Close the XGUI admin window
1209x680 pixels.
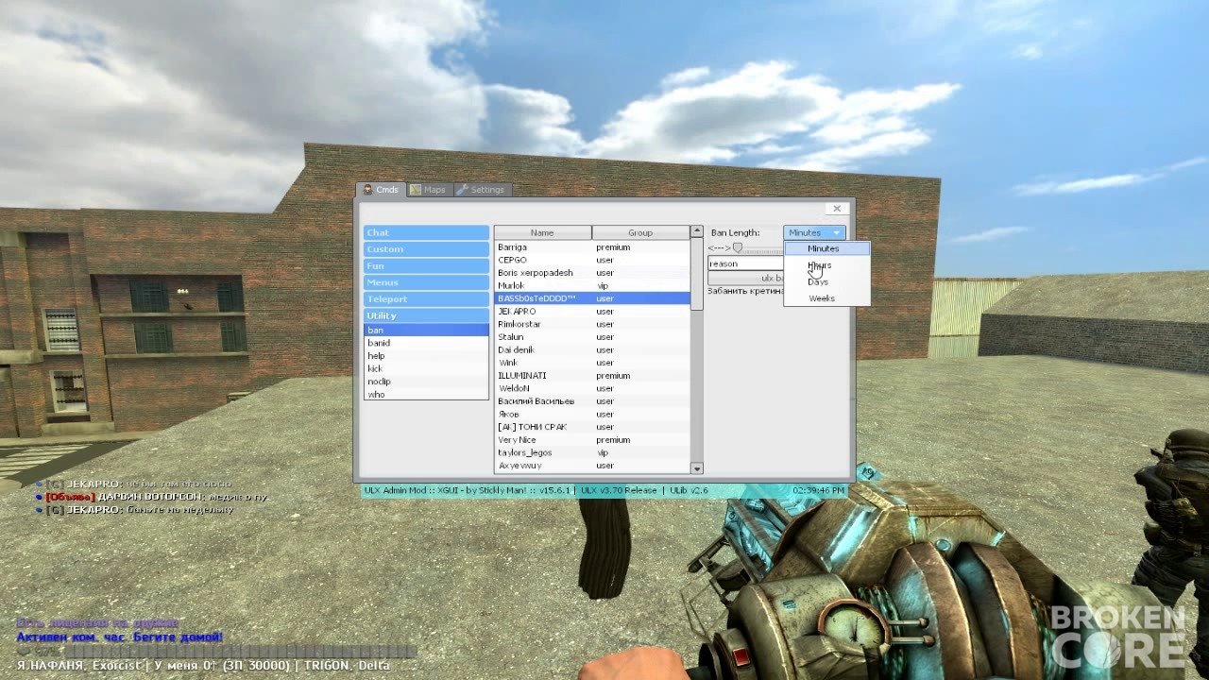coord(837,209)
